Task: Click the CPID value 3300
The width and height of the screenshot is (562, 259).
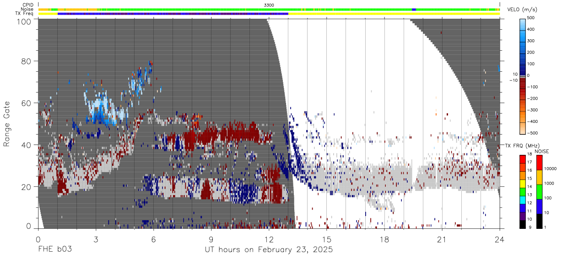Action: pyautogui.click(x=269, y=5)
